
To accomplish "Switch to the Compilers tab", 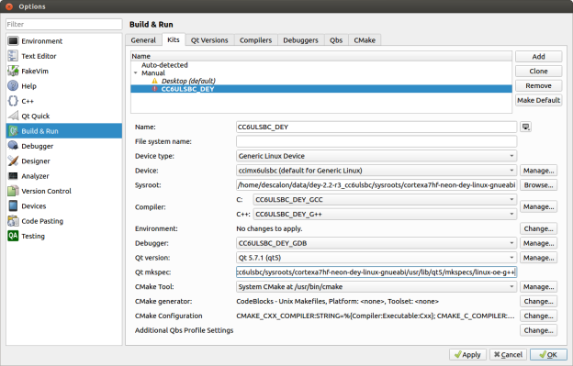I will (x=256, y=40).
